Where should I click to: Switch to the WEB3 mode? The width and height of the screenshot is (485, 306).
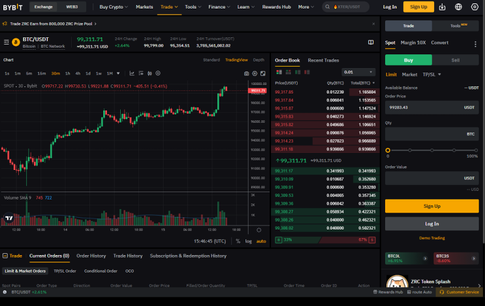tap(72, 7)
